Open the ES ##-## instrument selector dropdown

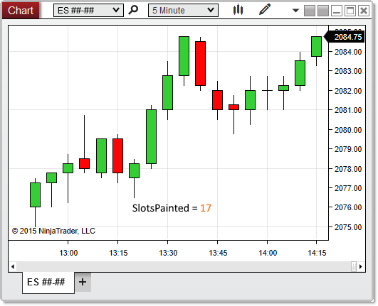[88, 11]
